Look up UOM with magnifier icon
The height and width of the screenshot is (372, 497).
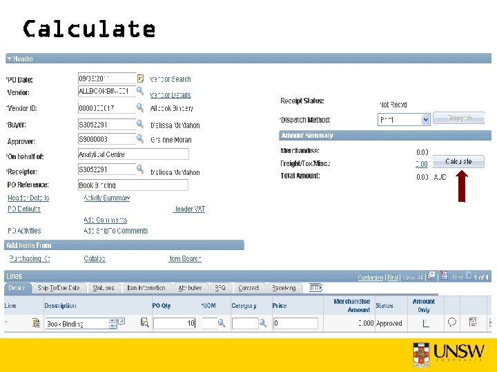click(x=222, y=323)
